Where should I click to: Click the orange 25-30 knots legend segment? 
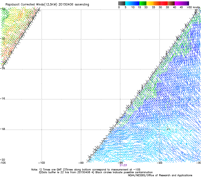tap(157, 3)
